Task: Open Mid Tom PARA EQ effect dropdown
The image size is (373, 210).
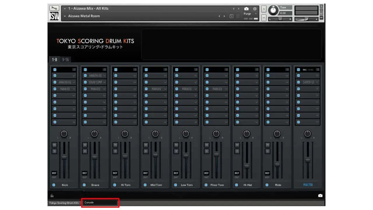Action: (165, 89)
